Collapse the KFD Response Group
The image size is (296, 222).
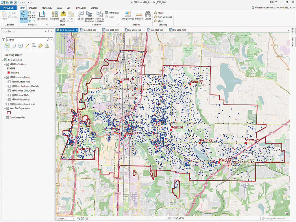coord(5,77)
